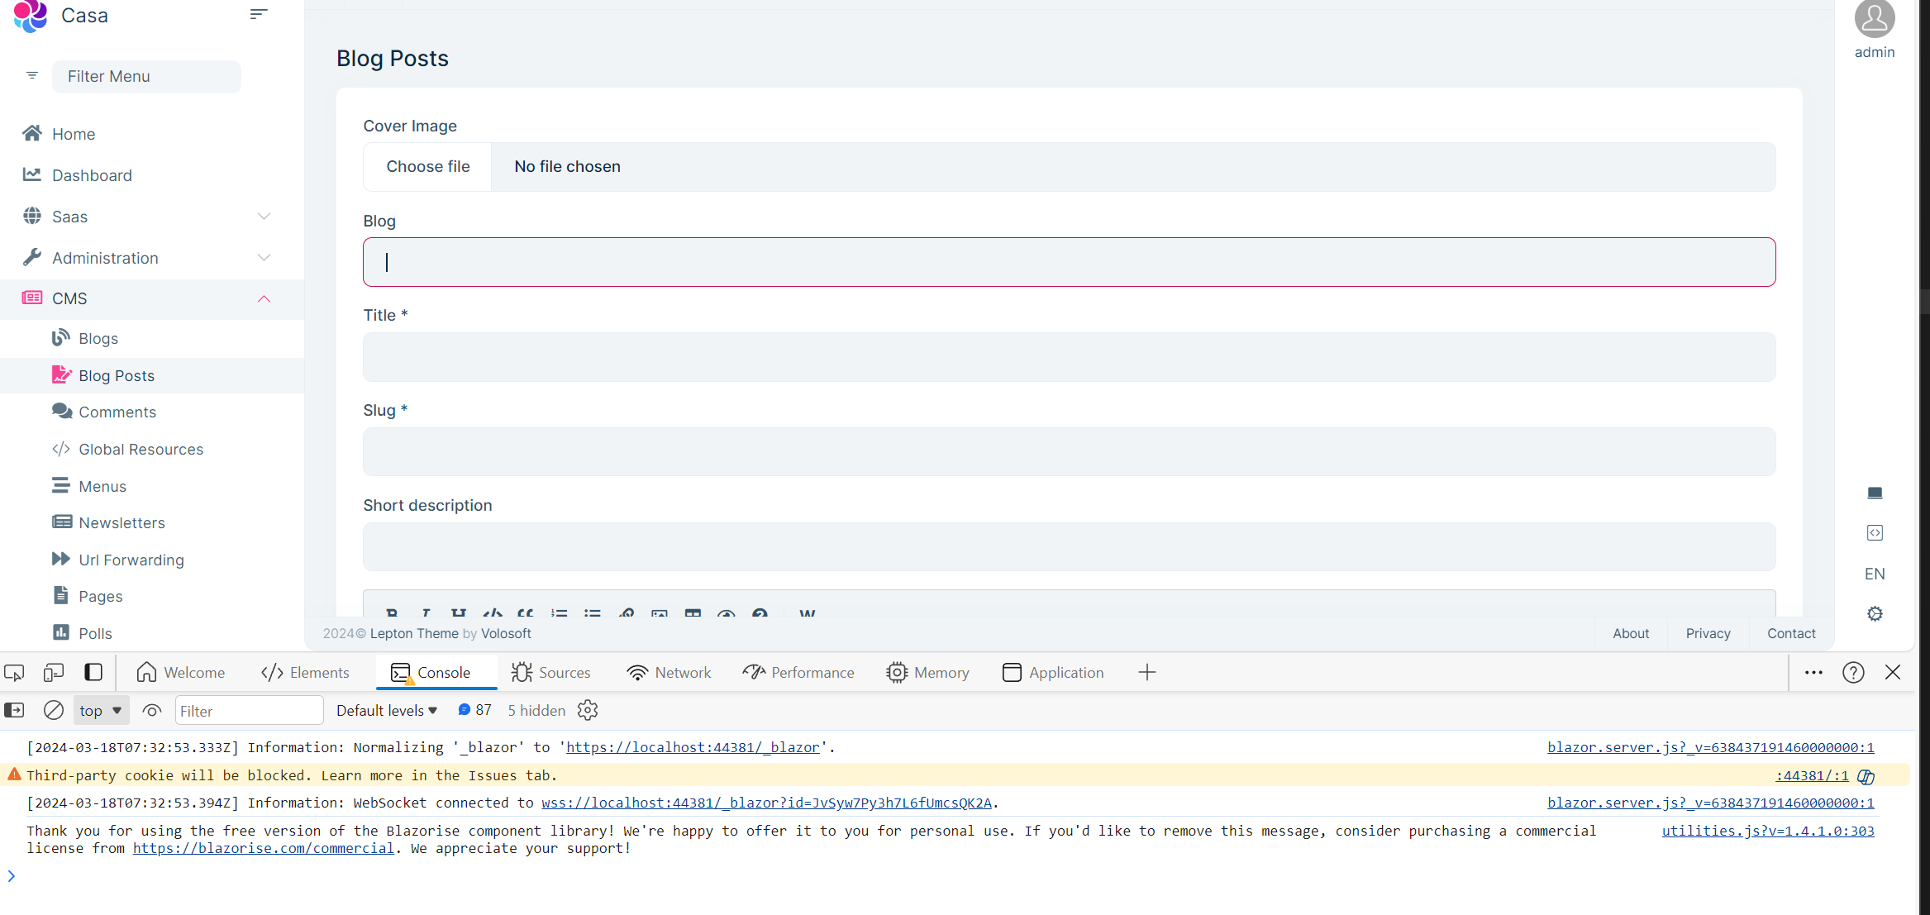Click the Casa logo icon
The width and height of the screenshot is (1930, 915).
(x=31, y=16)
